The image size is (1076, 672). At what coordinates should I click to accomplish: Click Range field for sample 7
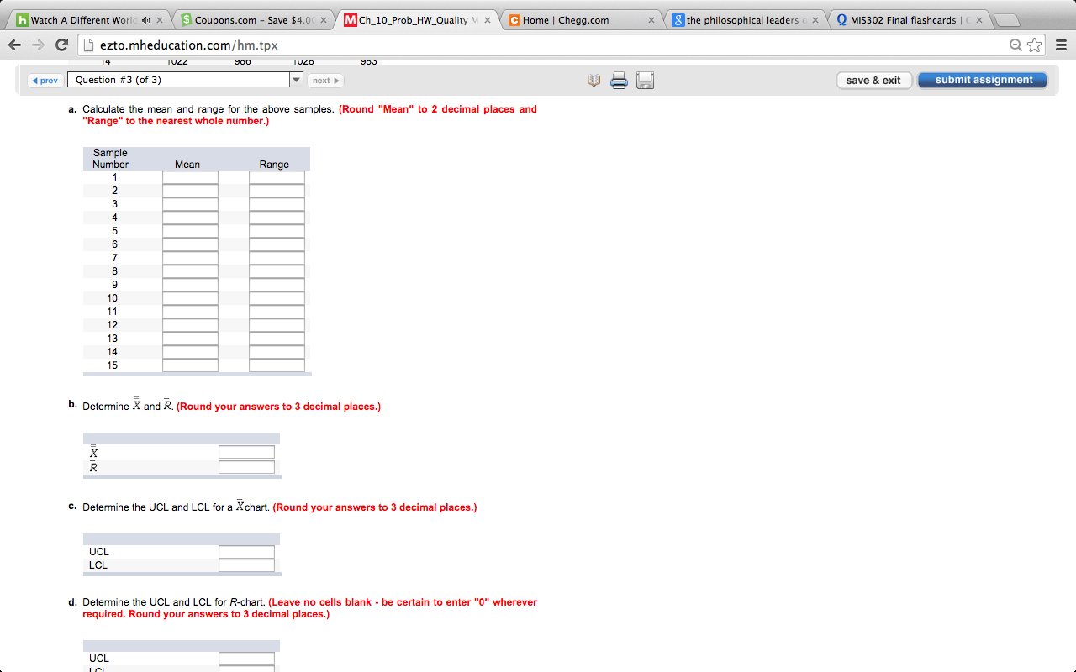[x=277, y=258]
